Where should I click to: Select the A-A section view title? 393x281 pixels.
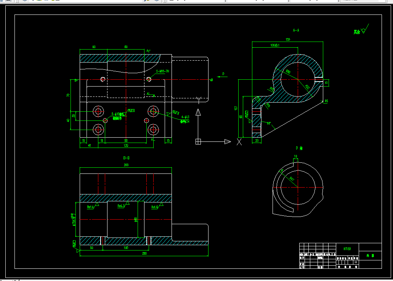point(296,31)
